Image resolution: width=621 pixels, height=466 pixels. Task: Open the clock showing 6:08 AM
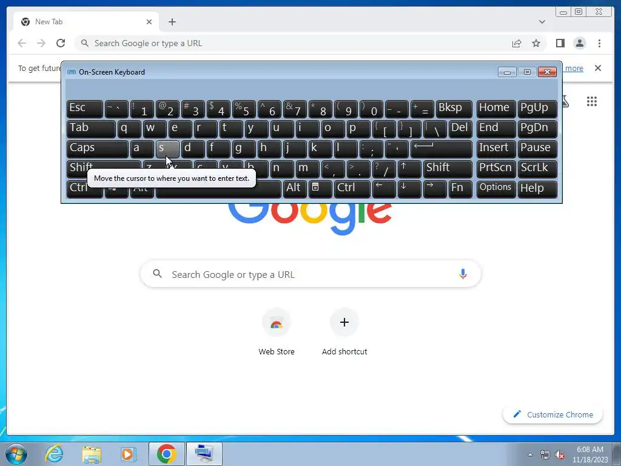point(590,454)
